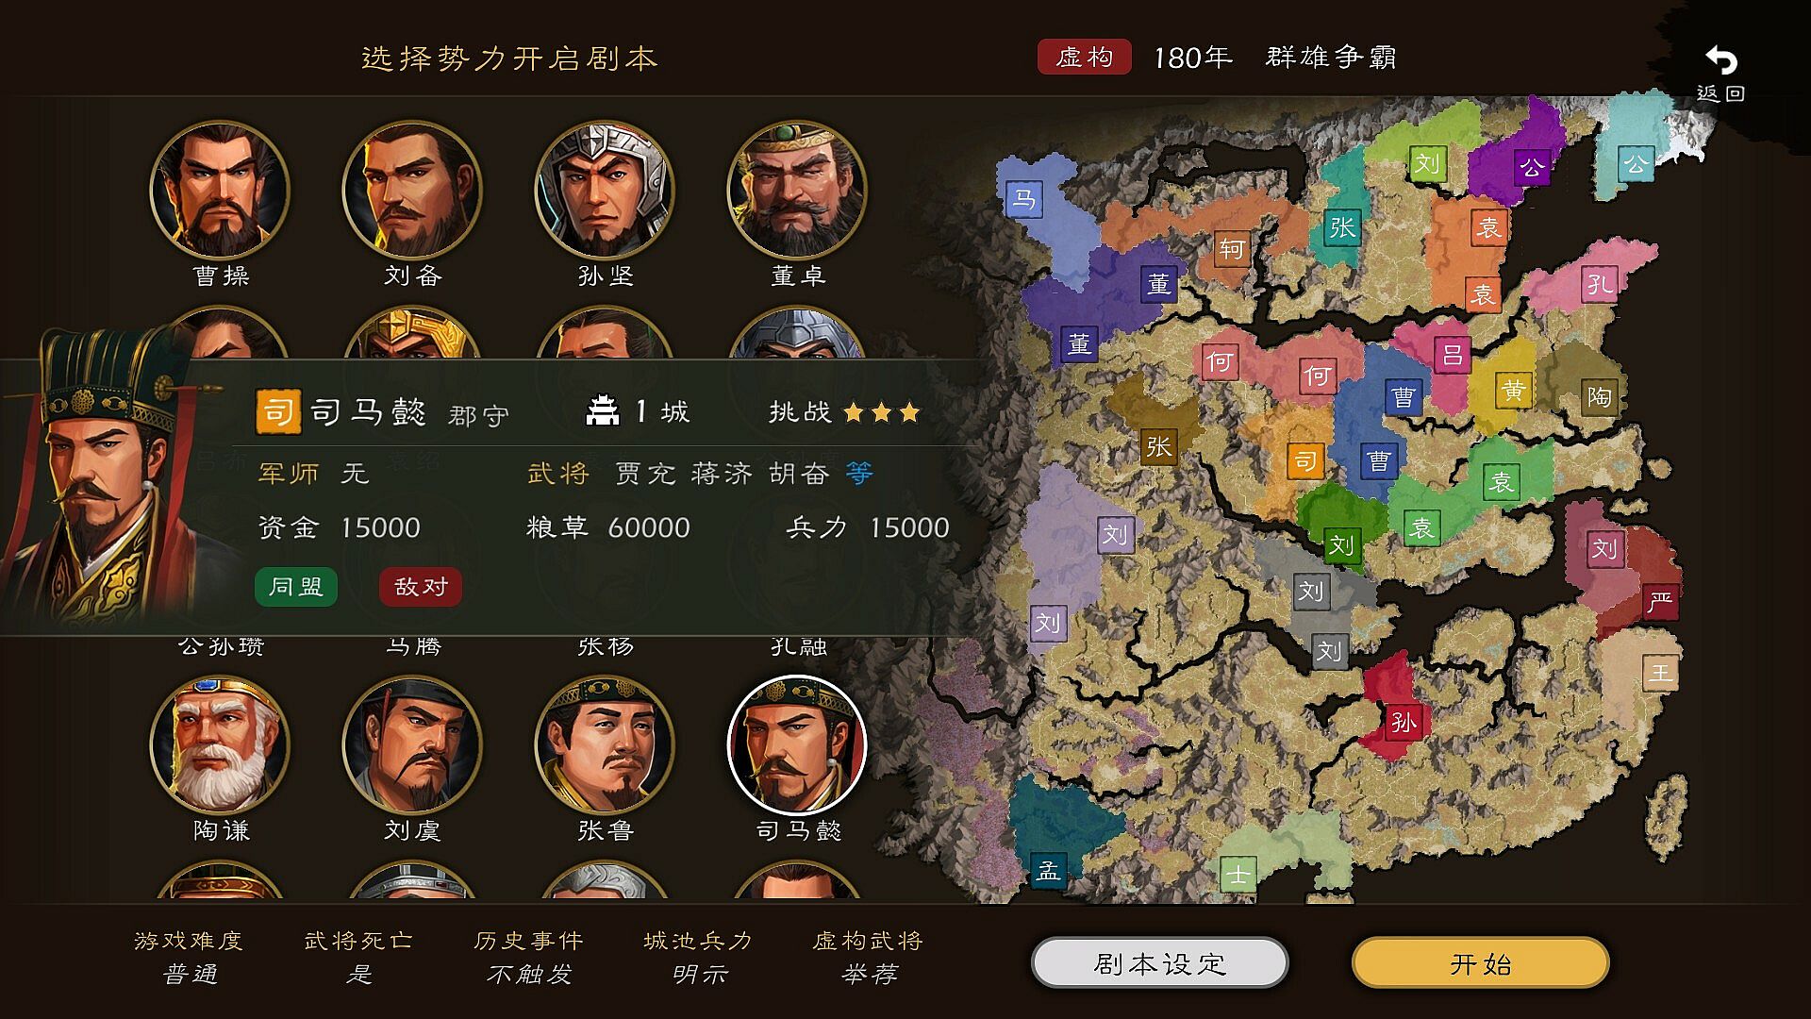Image resolution: width=1811 pixels, height=1019 pixels.
Task: Pick the 孙坚 helmeted portrait
Action: [605, 190]
